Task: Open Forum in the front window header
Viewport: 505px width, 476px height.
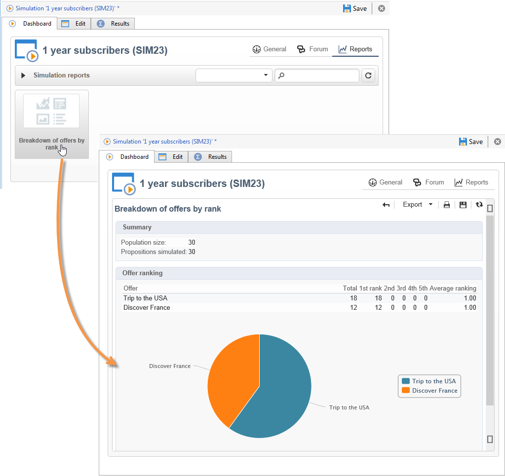Action: (x=428, y=182)
